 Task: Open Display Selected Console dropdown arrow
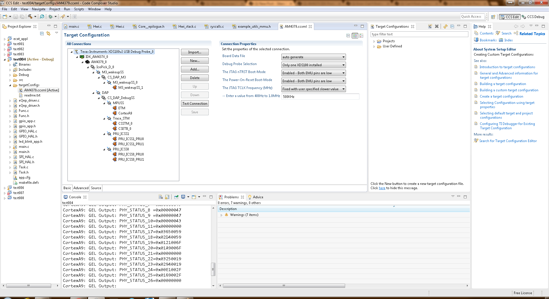pyautogui.click(x=188, y=197)
